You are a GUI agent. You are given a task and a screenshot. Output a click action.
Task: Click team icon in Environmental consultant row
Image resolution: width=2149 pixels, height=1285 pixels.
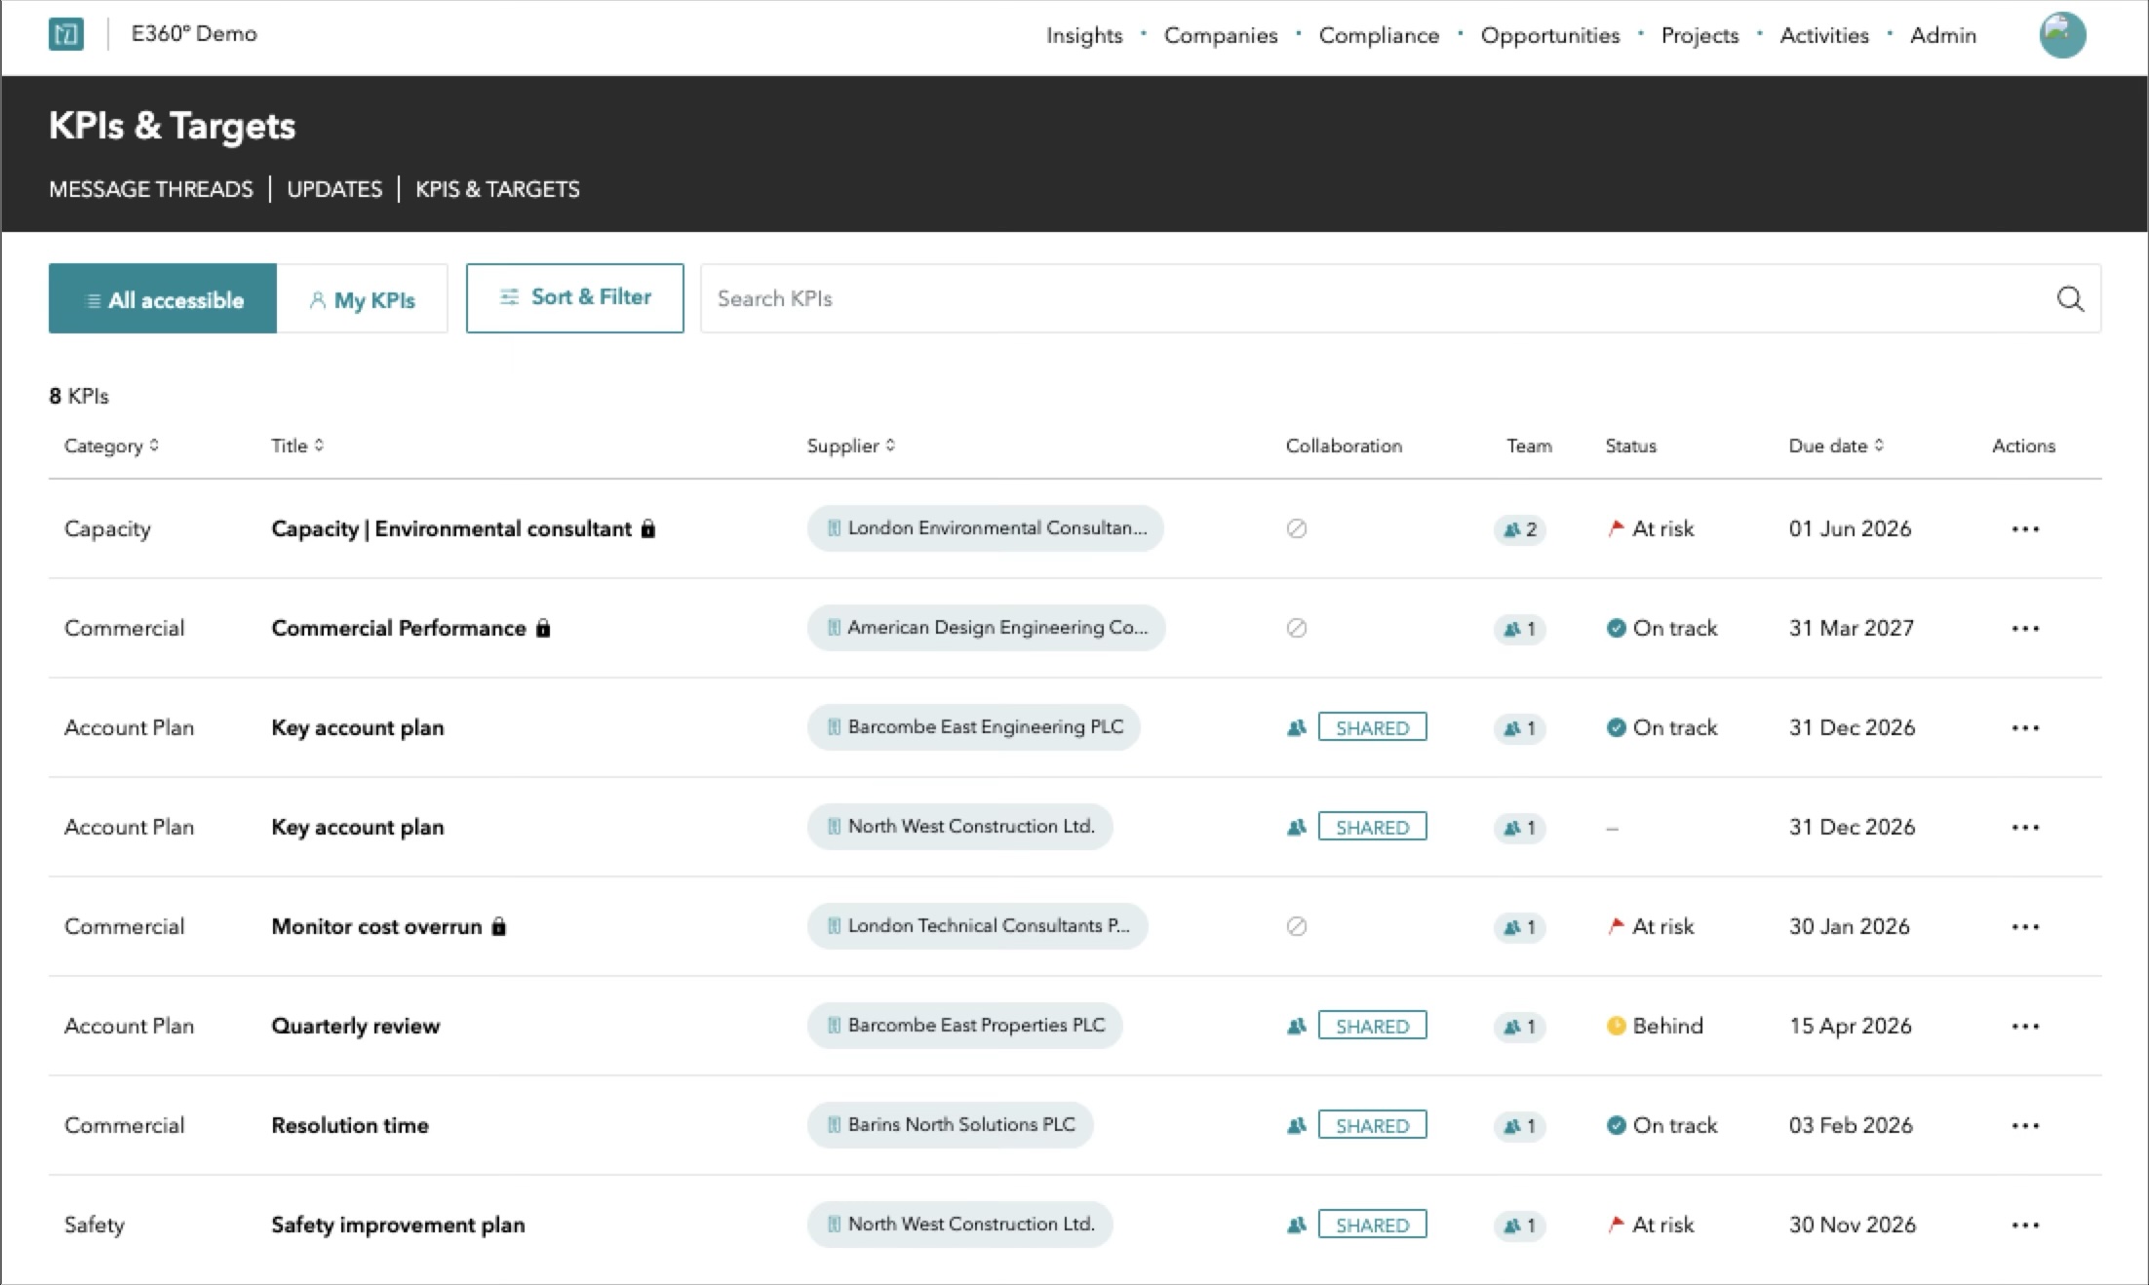point(1519,529)
